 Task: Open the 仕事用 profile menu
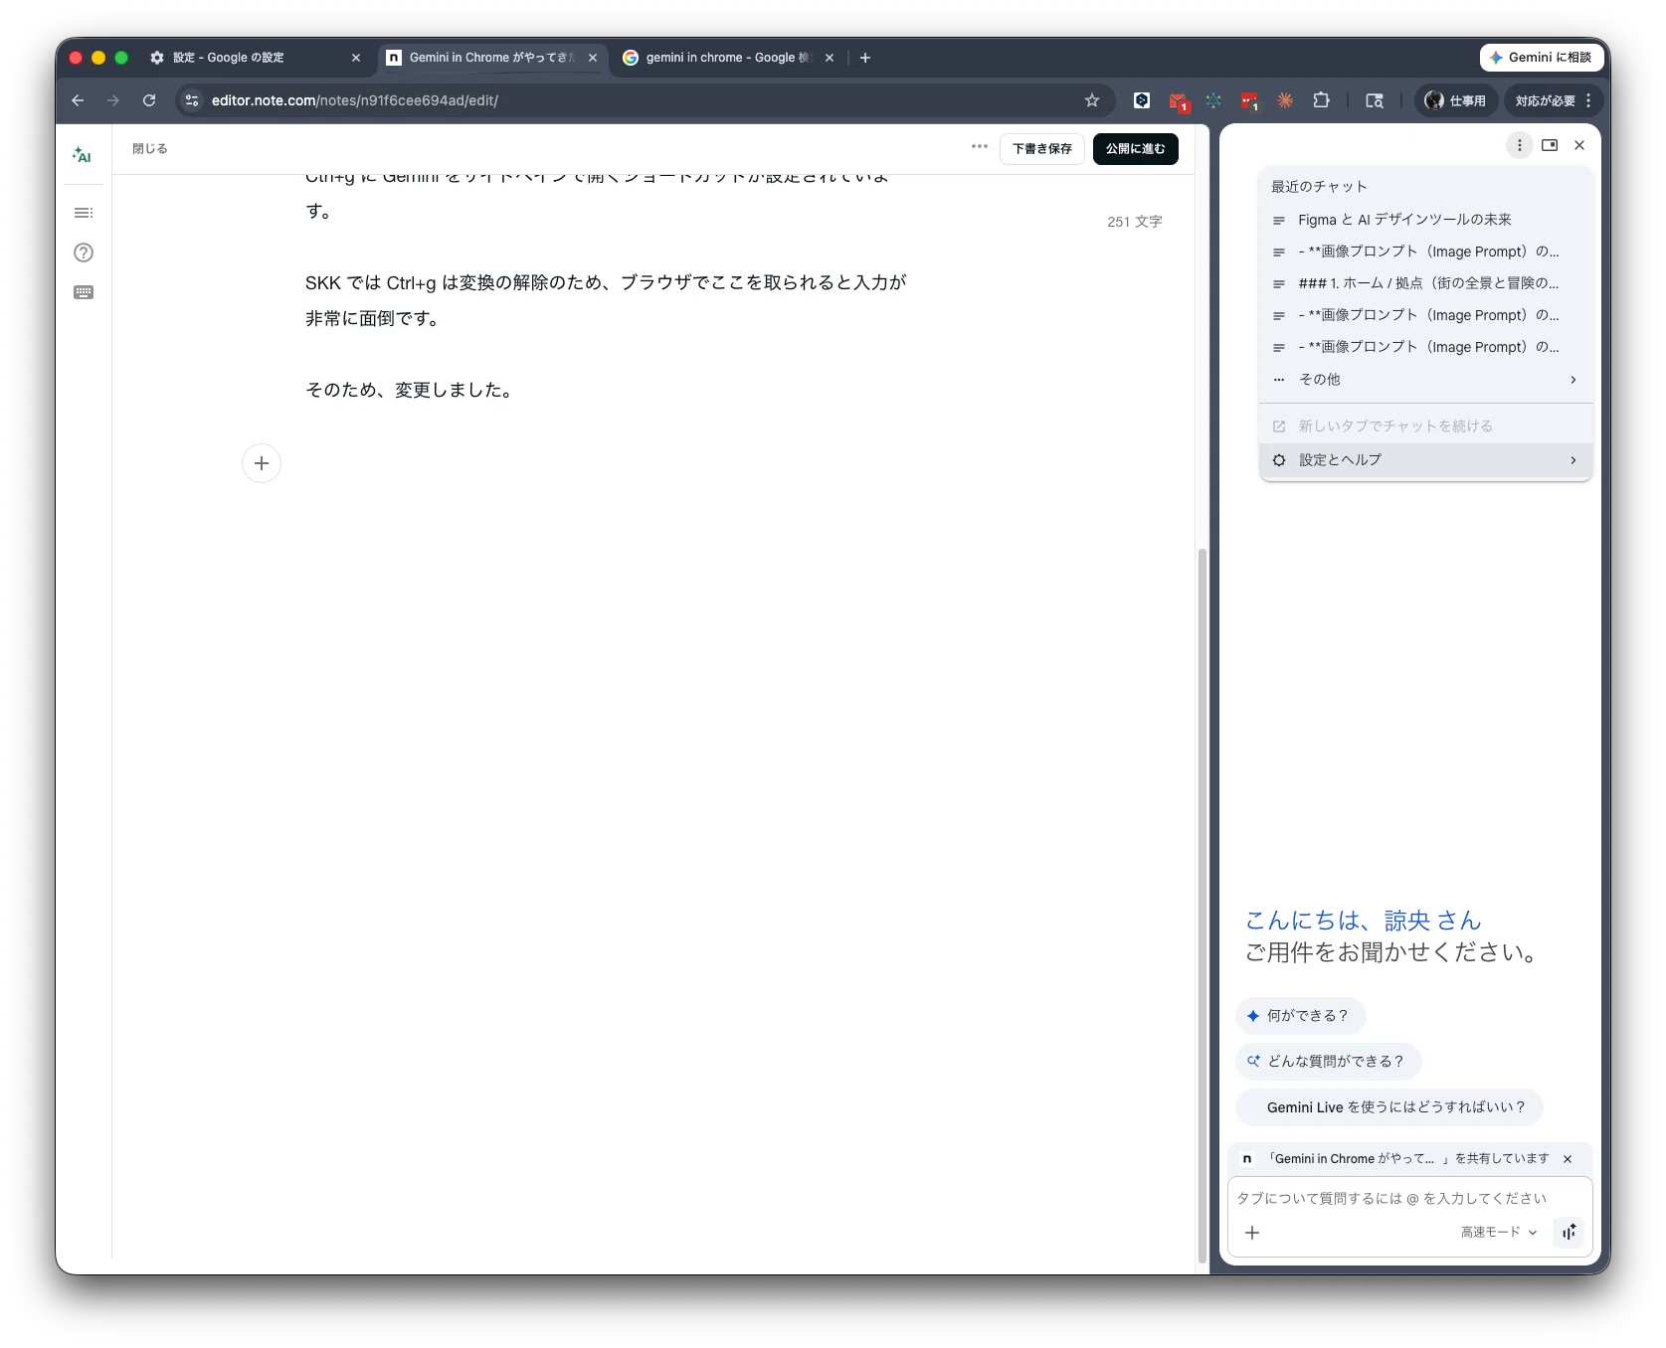coord(1455,100)
